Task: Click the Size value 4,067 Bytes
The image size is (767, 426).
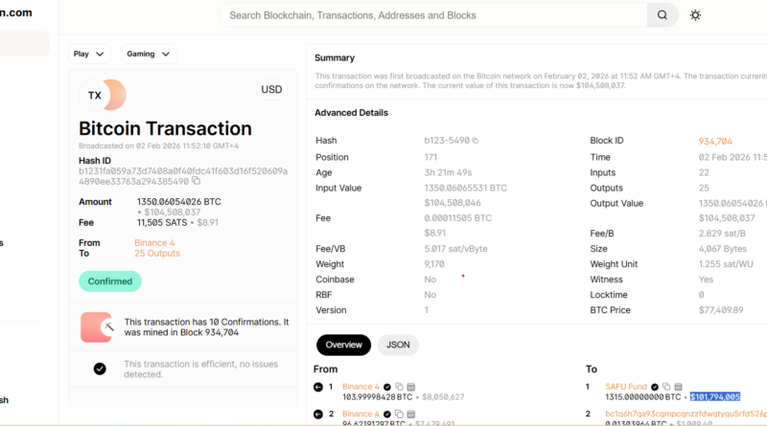Action: [723, 249]
